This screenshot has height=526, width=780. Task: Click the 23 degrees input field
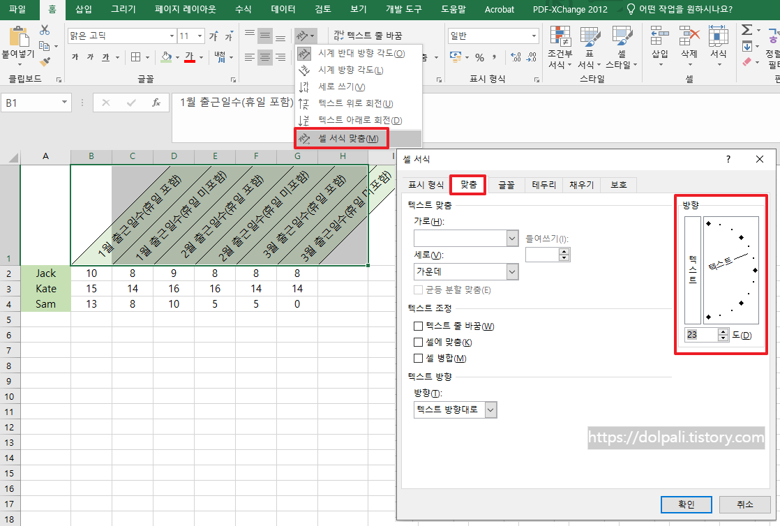pos(701,335)
